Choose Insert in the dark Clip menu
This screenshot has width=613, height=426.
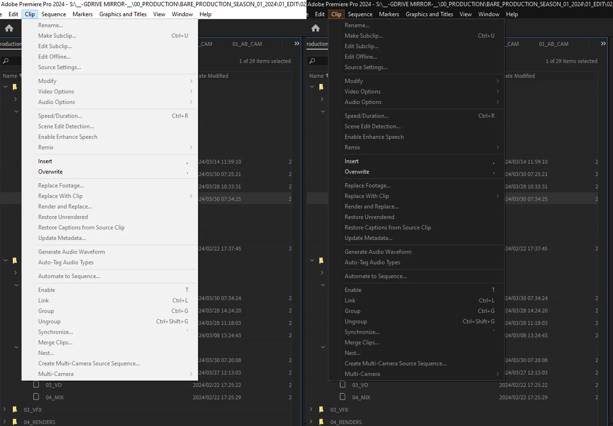[x=416, y=161]
